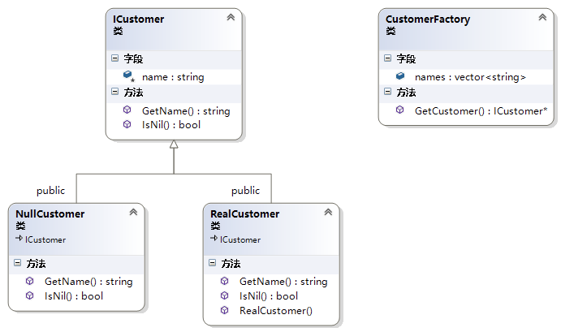Click the names field icon in CustomerFactory
The width and height of the screenshot is (561, 332).
(400, 76)
